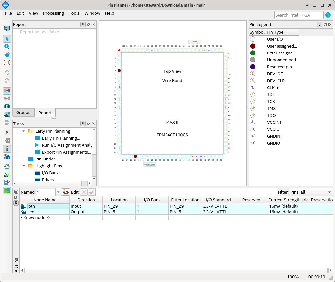Screen dimensions: 335x282
Task: Open the Tools menu
Action: click(x=74, y=13)
